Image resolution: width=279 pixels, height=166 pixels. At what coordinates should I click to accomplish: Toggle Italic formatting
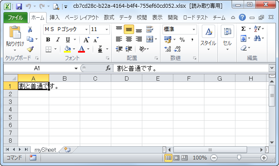tap(58, 40)
